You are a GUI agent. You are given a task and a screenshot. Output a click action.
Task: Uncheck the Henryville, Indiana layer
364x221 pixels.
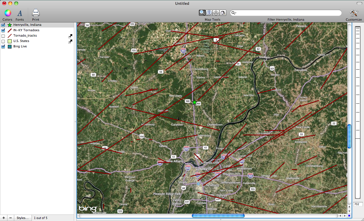pos(3,25)
